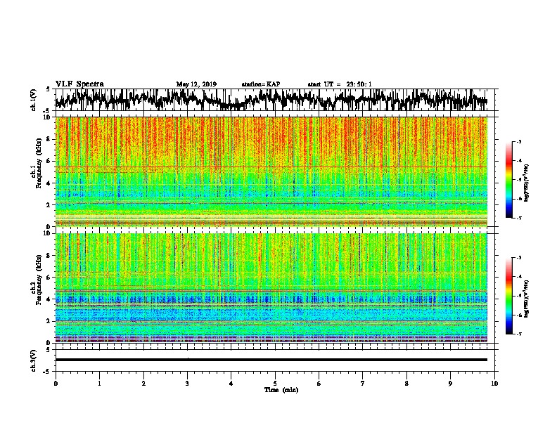Viewport: 557px width, 430px height.
Task: Click the time axis tick label "7"
Action: (363, 384)
